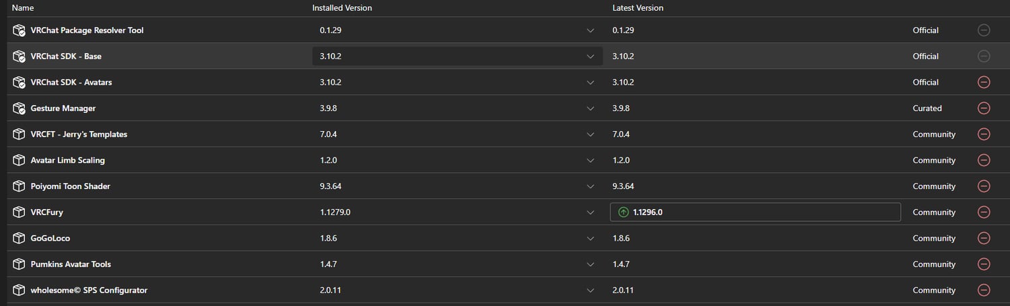Click the Installed Version column header
Image resolution: width=1010 pixels, height=306 pixels.
tap(342, 8)
